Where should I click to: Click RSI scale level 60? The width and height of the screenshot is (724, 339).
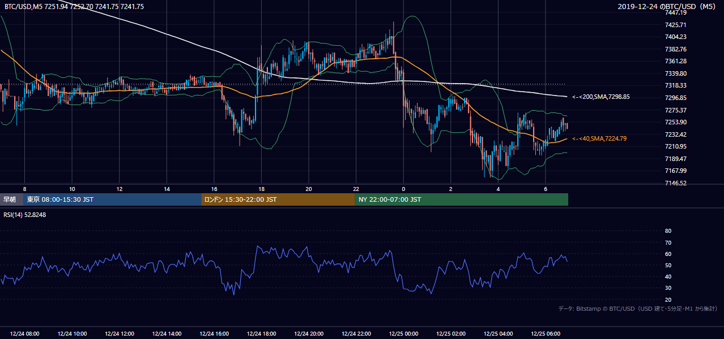(668, 254)
